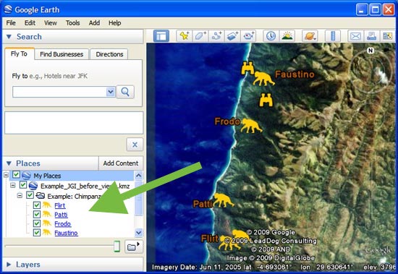Collapse the Places panel triangle
This screenshot has height=274, width=398.
9,163
